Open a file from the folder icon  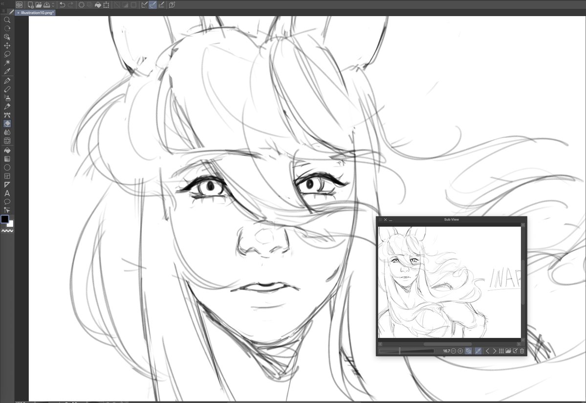click(x=39, y=5)
